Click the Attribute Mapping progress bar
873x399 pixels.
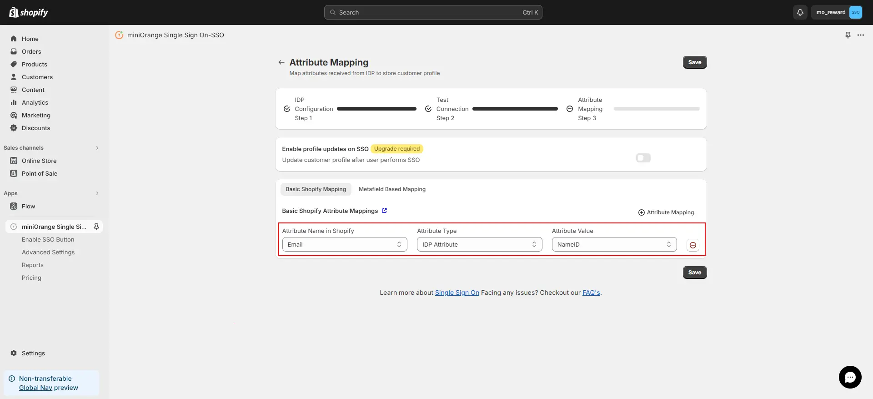657,109
